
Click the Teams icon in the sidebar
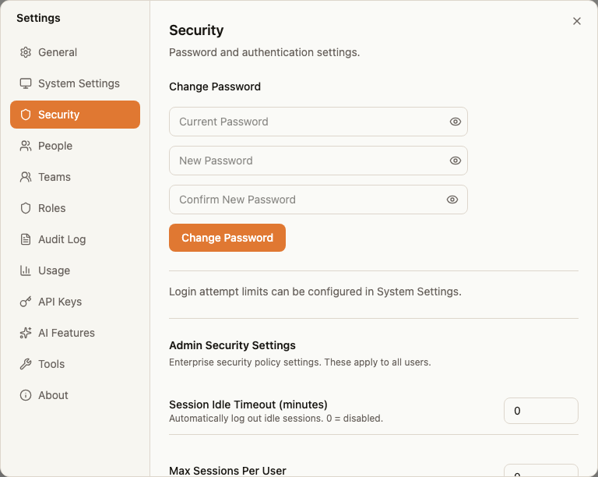click(26, 177)
